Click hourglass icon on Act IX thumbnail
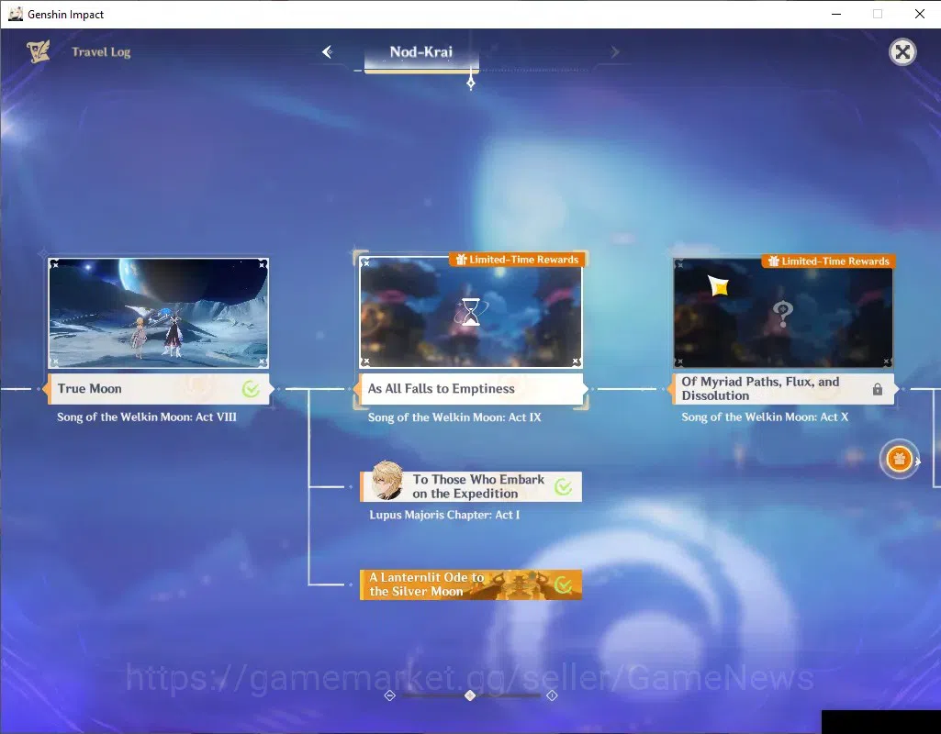 click(470, 313)
